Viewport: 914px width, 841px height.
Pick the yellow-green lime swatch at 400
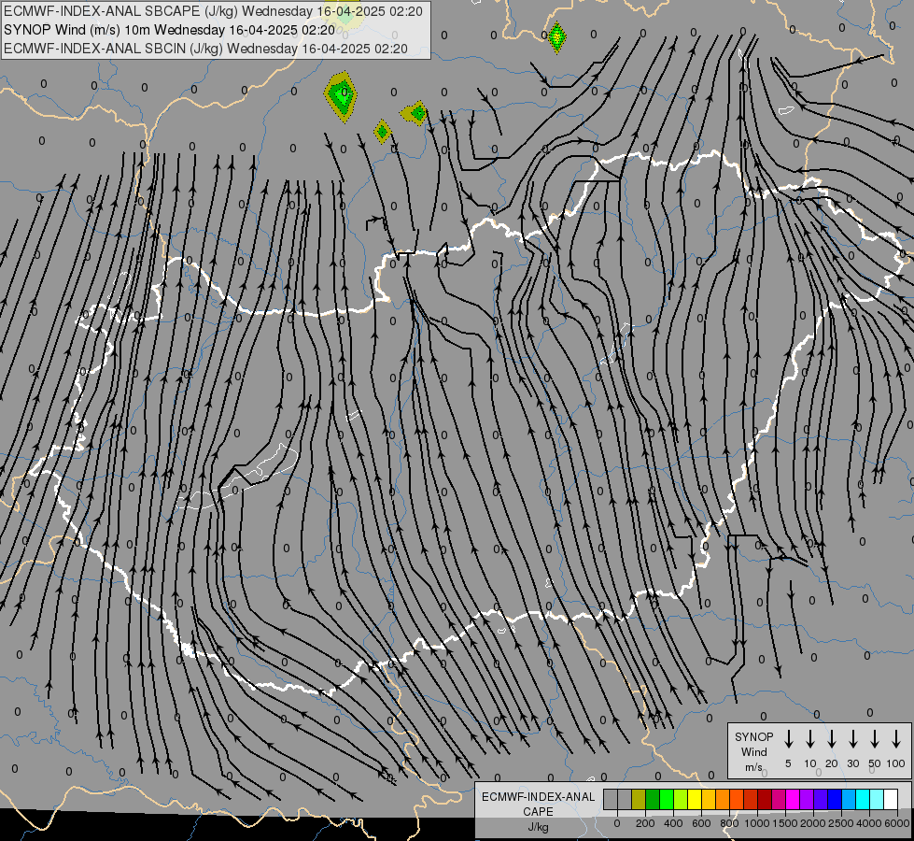681,799
